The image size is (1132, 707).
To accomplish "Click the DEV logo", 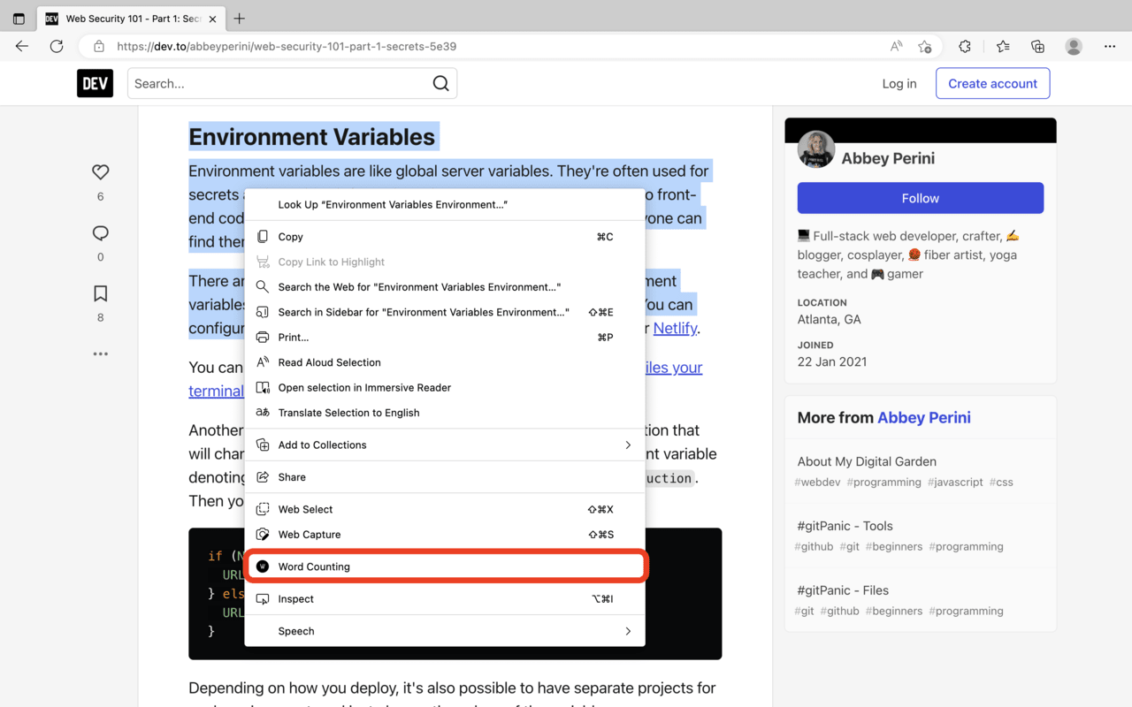I will (95, 83).
